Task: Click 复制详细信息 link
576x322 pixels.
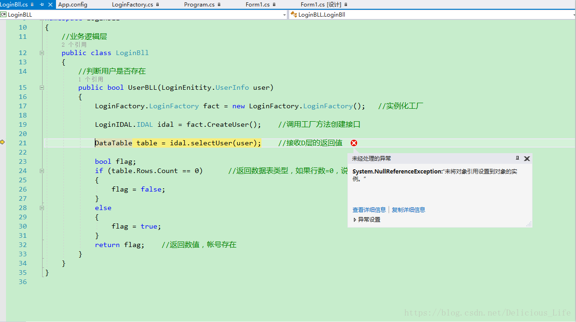Action: pos(409,210)
